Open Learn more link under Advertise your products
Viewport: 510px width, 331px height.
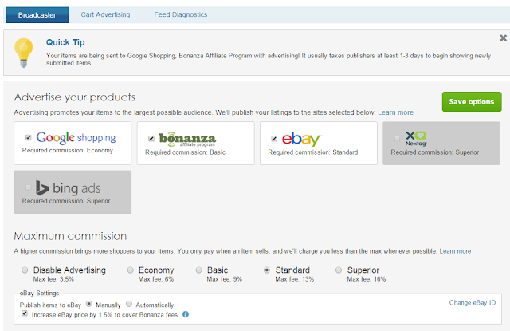[395, 112]
